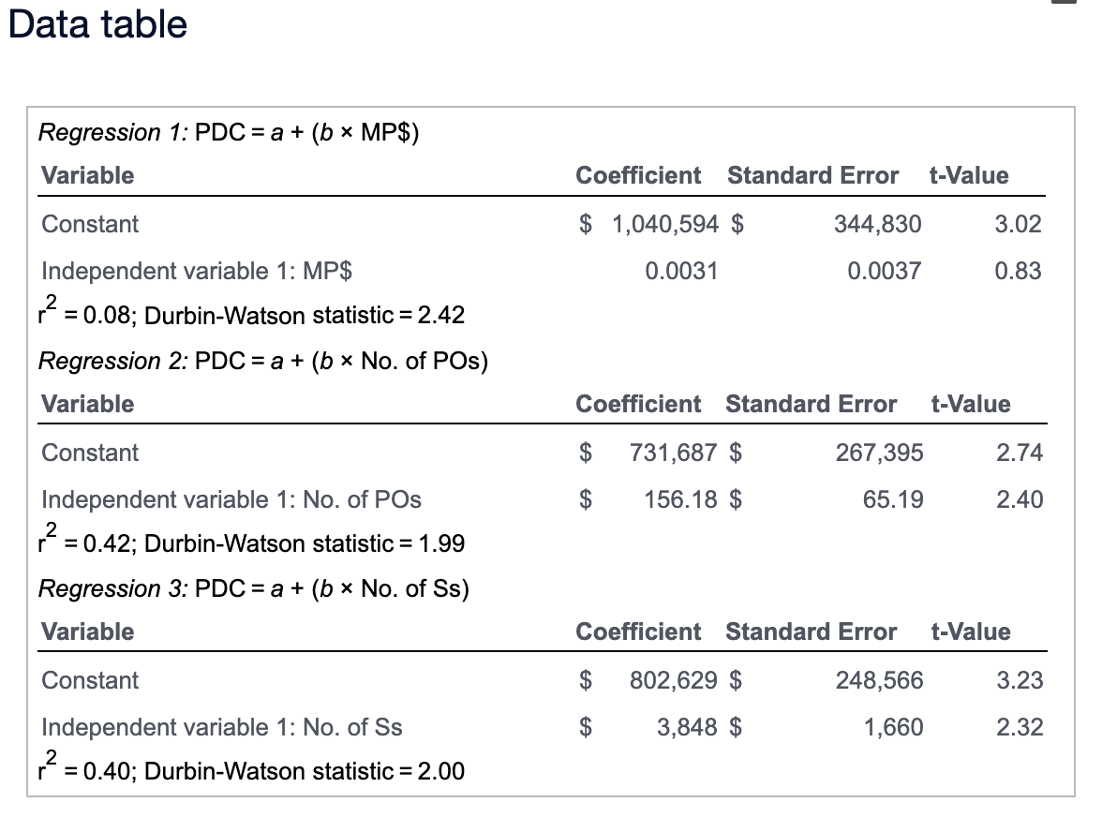This screenshot has height=832, width=1102.
Task: Select the 65.19 standard error value
Action: point(893,499)
